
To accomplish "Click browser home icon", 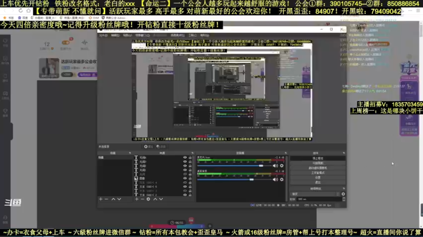I will pyautogui.click(x=29, y=11).
